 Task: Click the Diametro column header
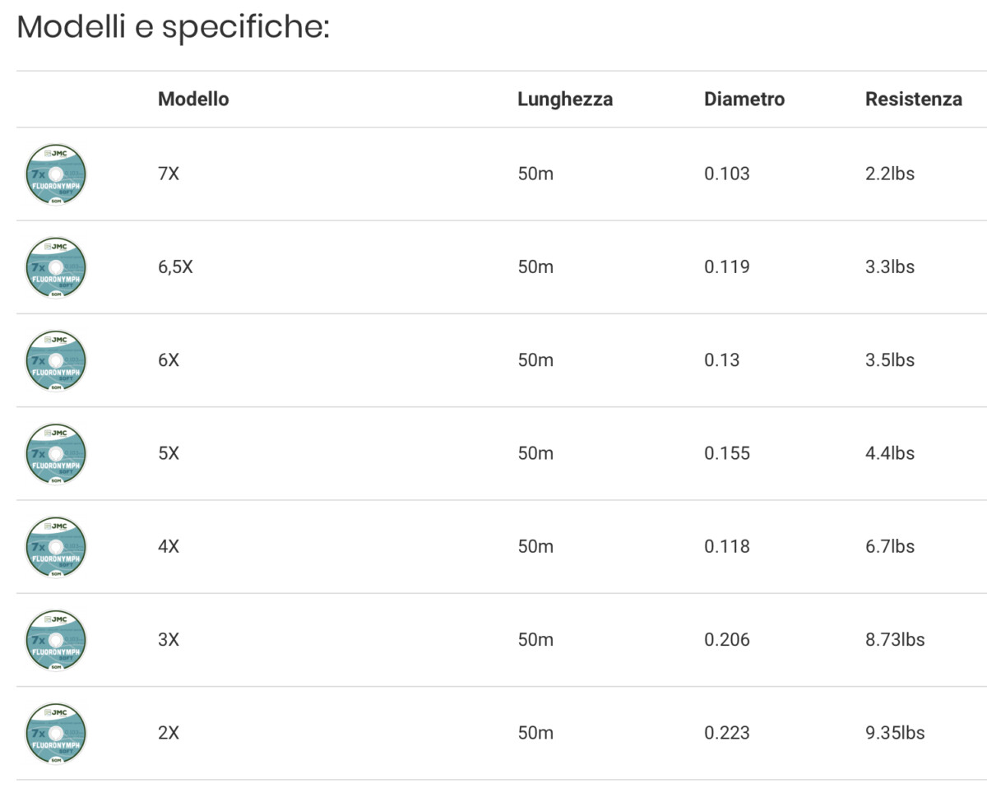point(744,100)
